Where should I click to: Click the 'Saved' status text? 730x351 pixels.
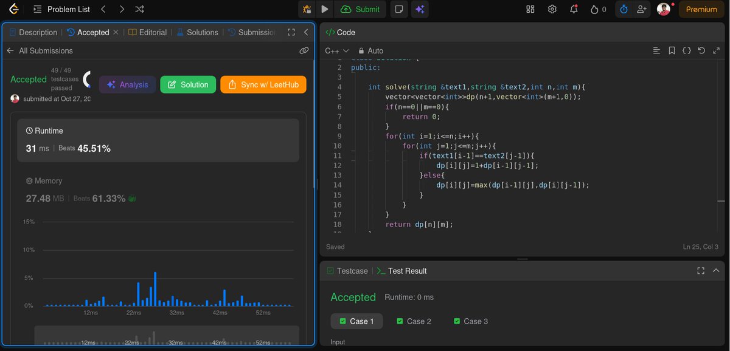point(335,247)
